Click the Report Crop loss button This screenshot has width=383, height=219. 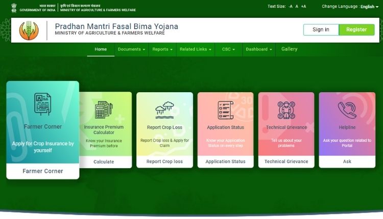[164, 161]
